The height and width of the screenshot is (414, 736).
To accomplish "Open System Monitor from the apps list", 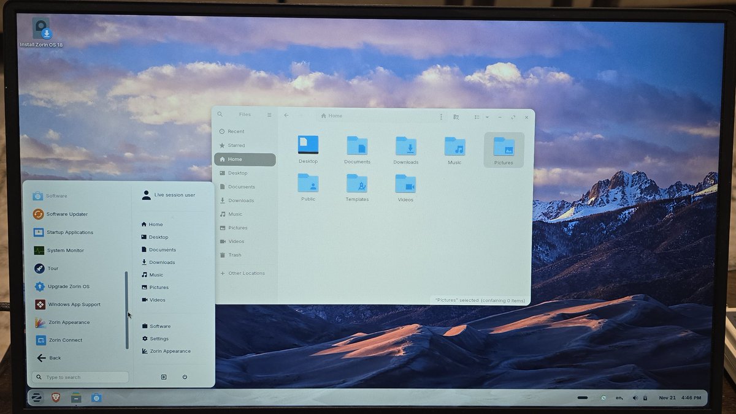I will point(58,250).
